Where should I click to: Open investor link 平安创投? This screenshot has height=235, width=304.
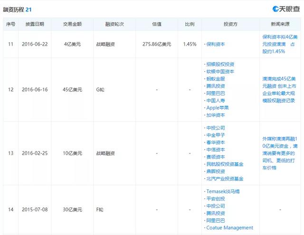tap(216, 199)
